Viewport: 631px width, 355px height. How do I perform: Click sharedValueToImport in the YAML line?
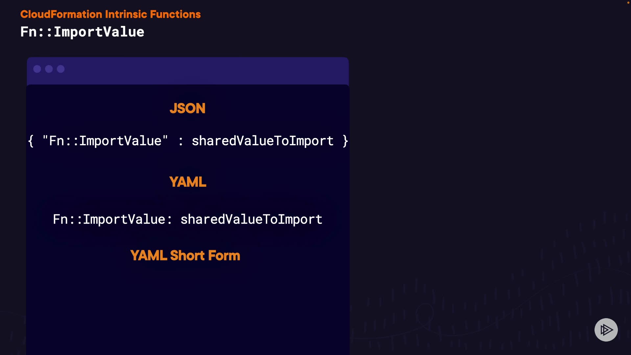251,220
